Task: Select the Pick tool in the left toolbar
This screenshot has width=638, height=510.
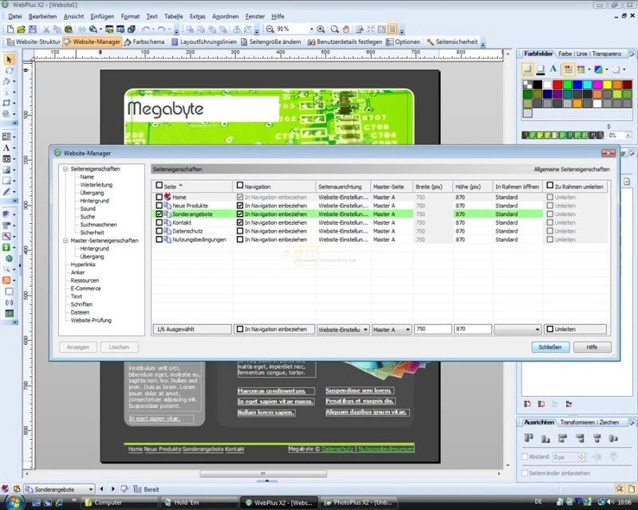Action: (x=7, y=59)
